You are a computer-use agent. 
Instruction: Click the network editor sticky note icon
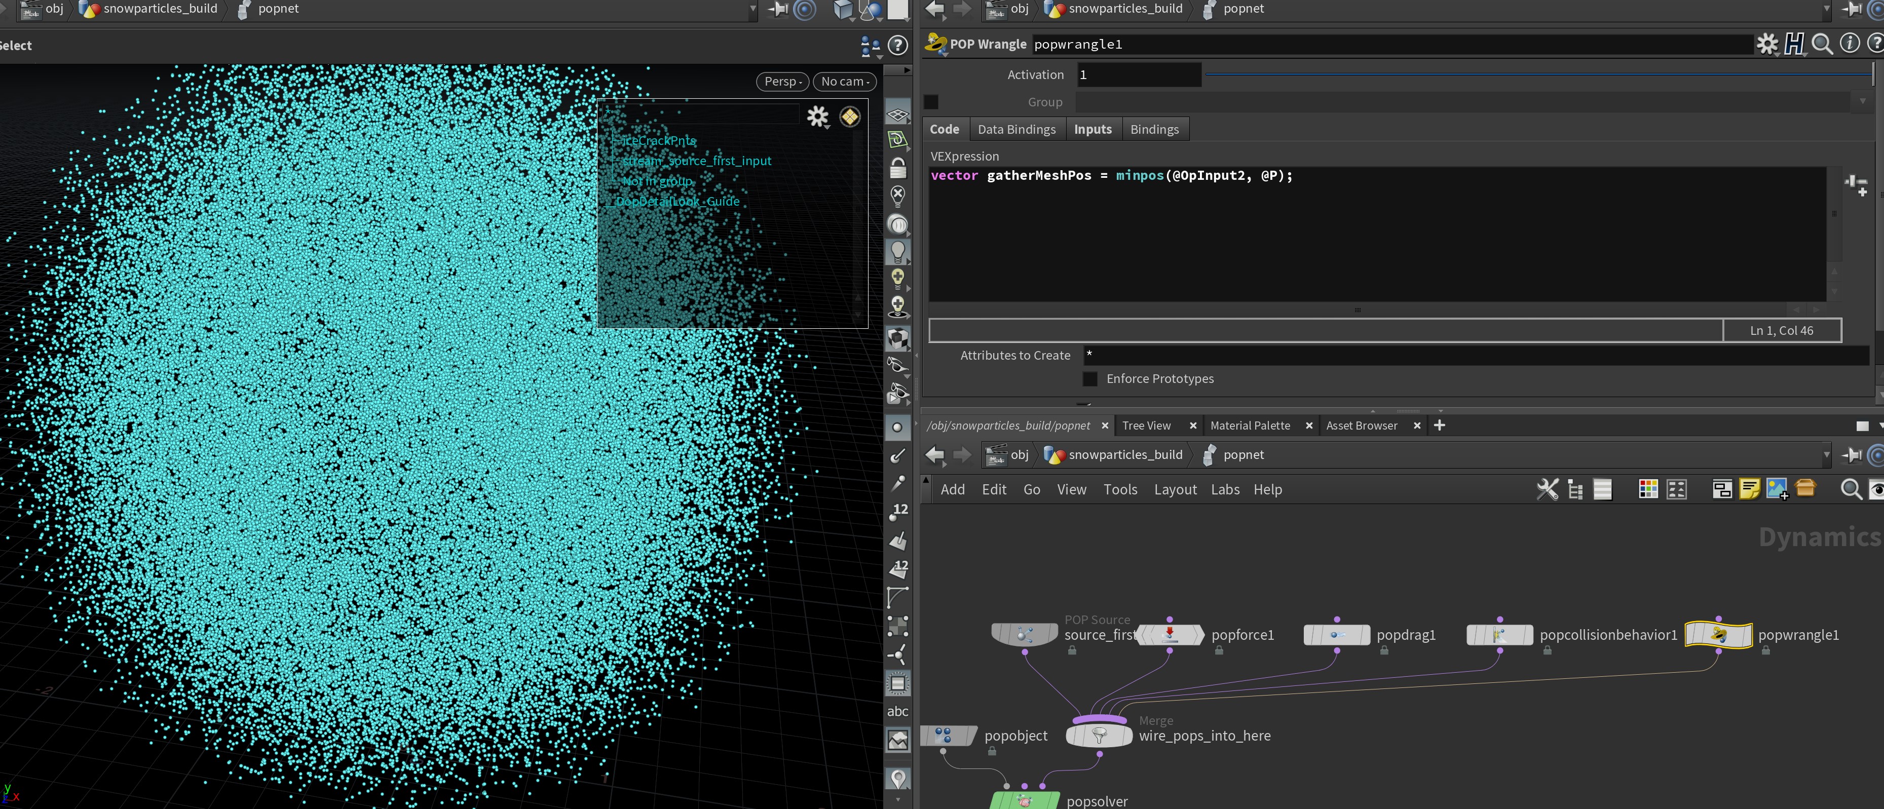1749,489
